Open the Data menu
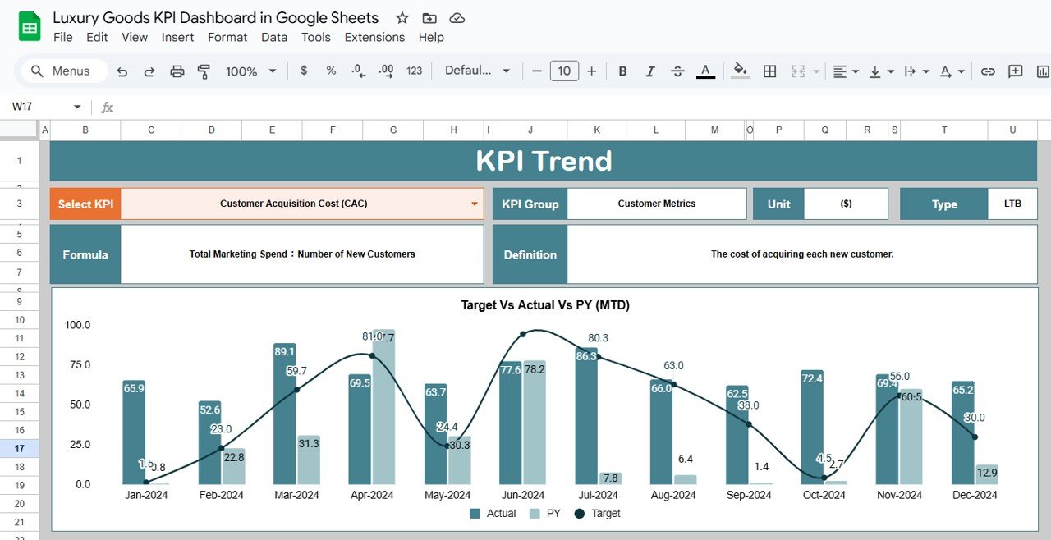The width and height of the screenshot is (1051, 540). tap(274, 37)
